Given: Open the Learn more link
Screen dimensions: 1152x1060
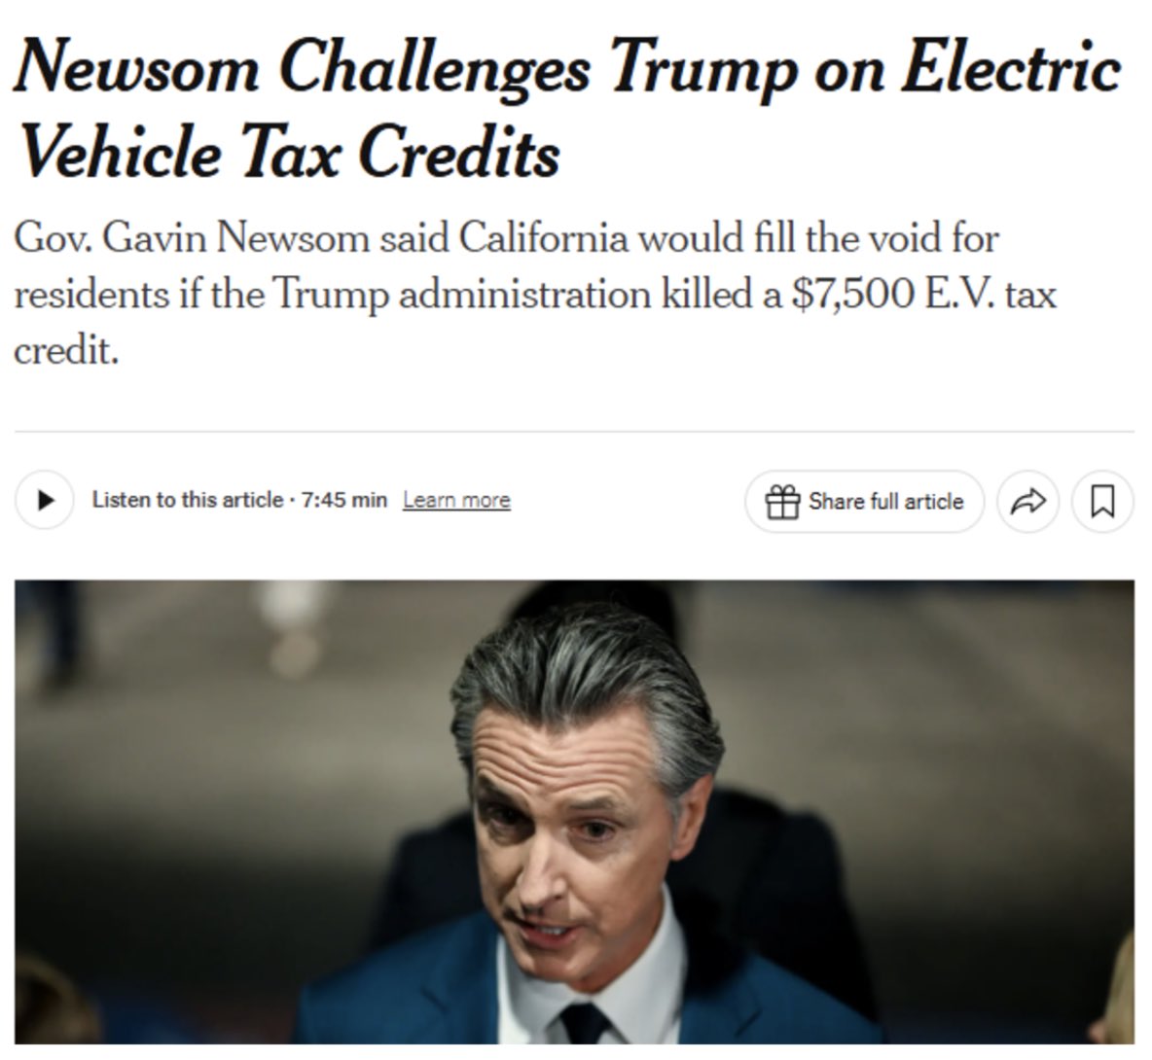Looking at the screenshot, I should point(456,500).
